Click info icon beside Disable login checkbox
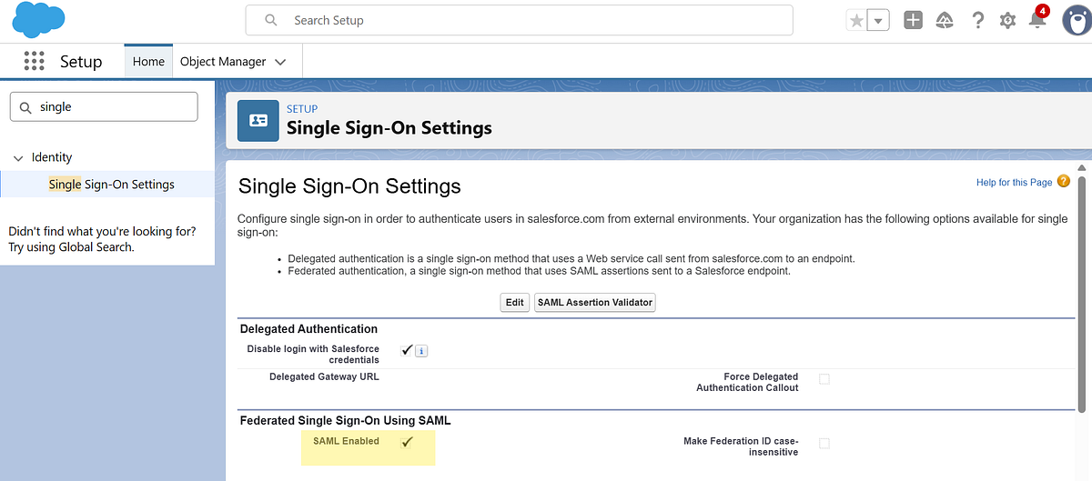Image resolution: width=1092 pixels, height=481 pixels. coord(421,351)
